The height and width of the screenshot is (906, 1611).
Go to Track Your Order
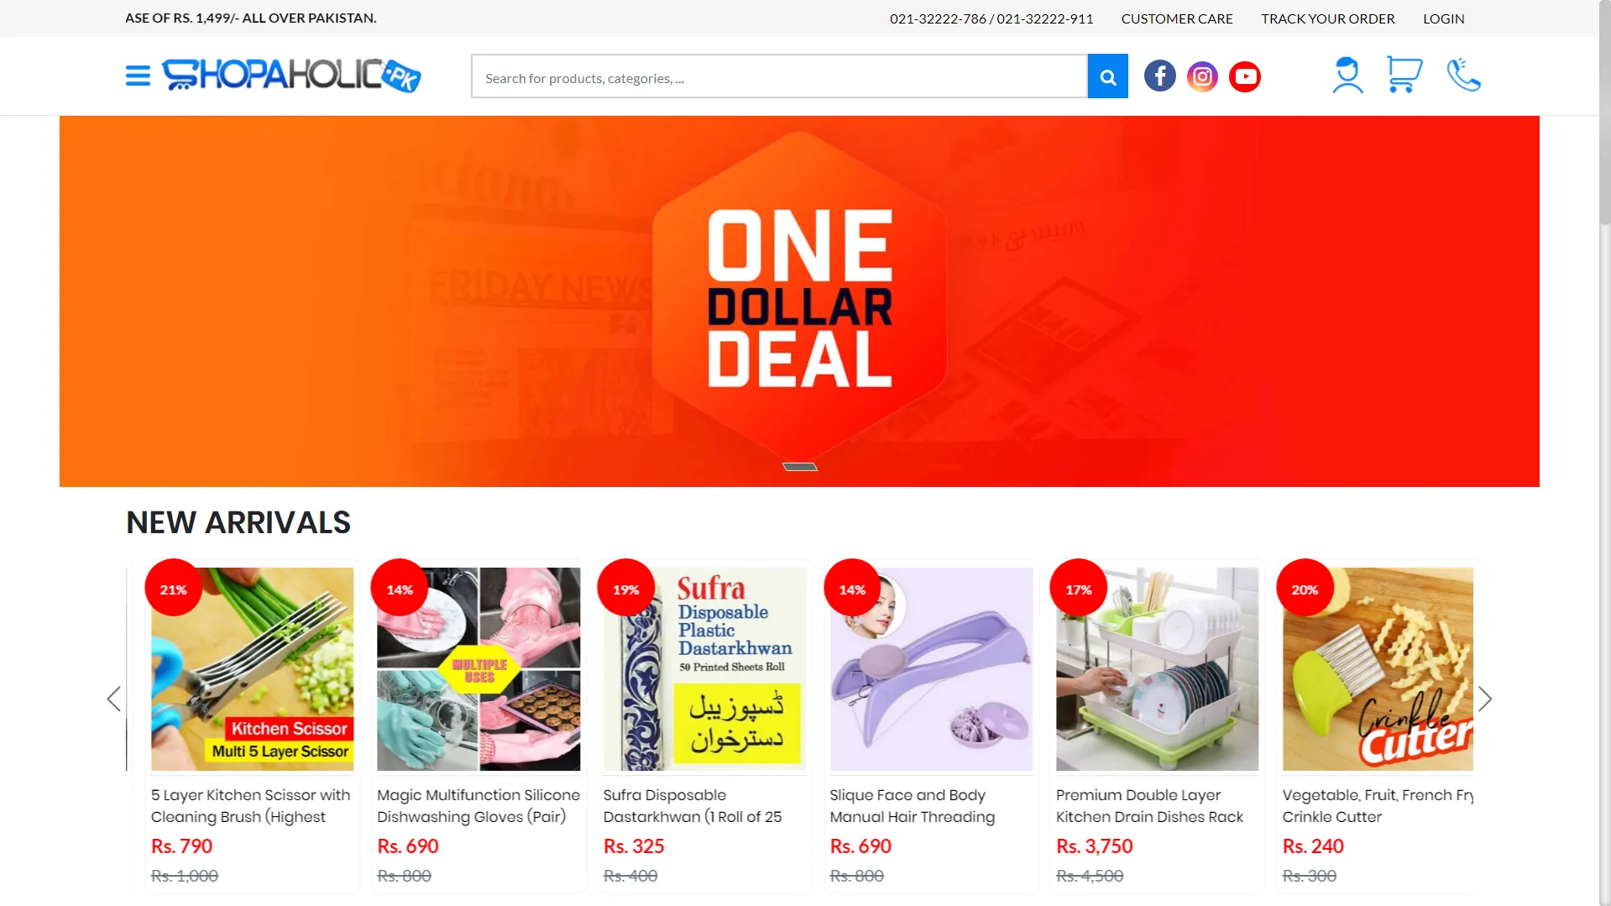pyautogui.click(x=1327, y=18)
